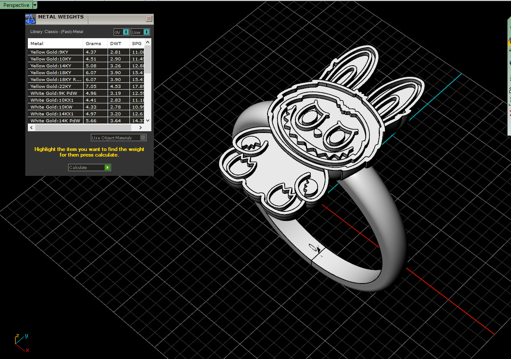Image resolution: width=511 pixels, height=359 pixels.
Task: Select the White Gold:10KW row
Action: click(86, 107)
